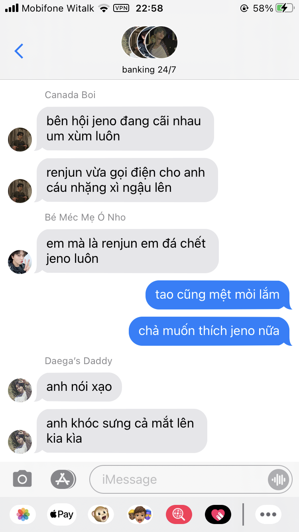Open the red globe image search icon
Screen dimensions: 299x532
(179, 514)
